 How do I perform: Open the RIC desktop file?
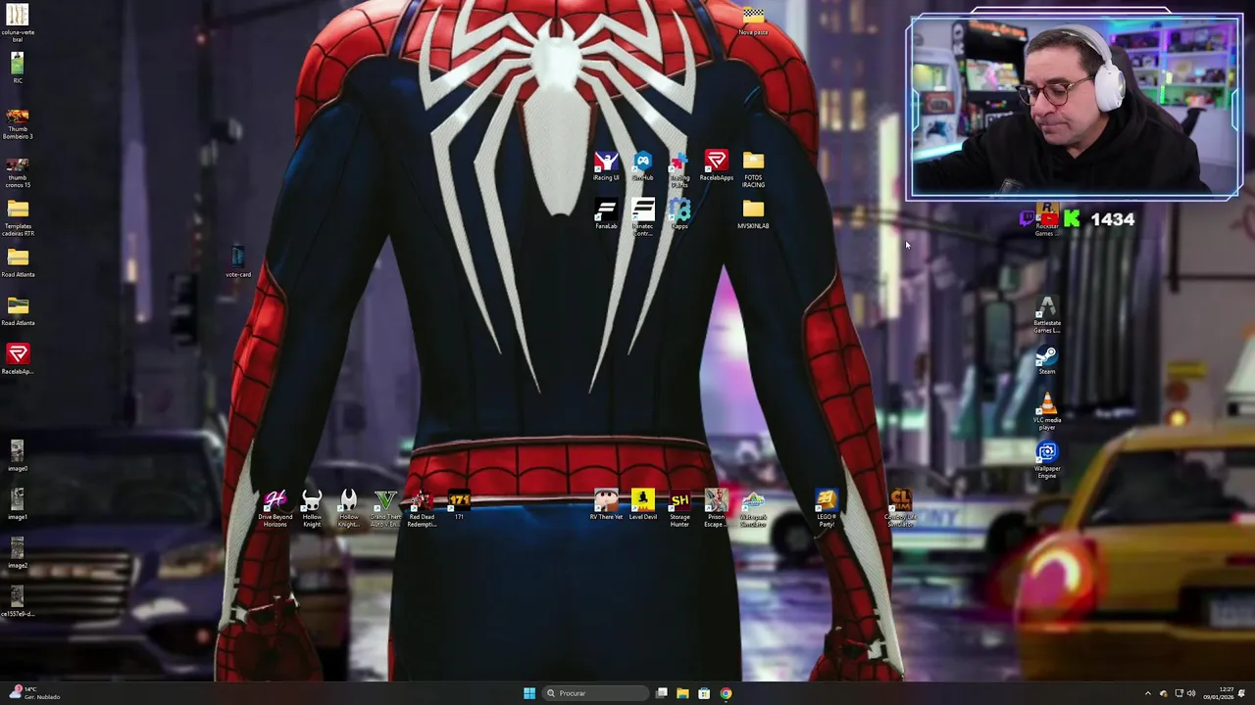tap(18, 69)
